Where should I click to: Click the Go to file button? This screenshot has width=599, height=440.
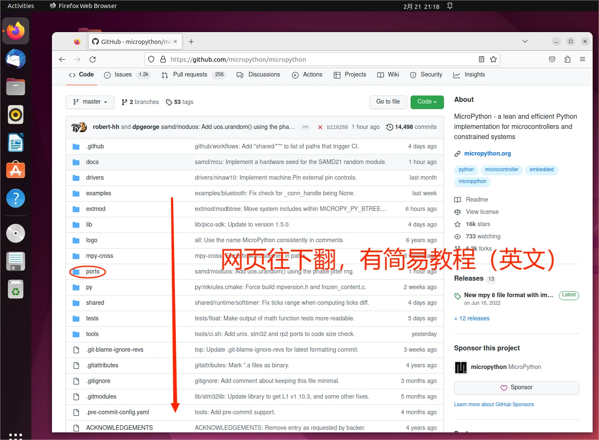pos(388,102)
